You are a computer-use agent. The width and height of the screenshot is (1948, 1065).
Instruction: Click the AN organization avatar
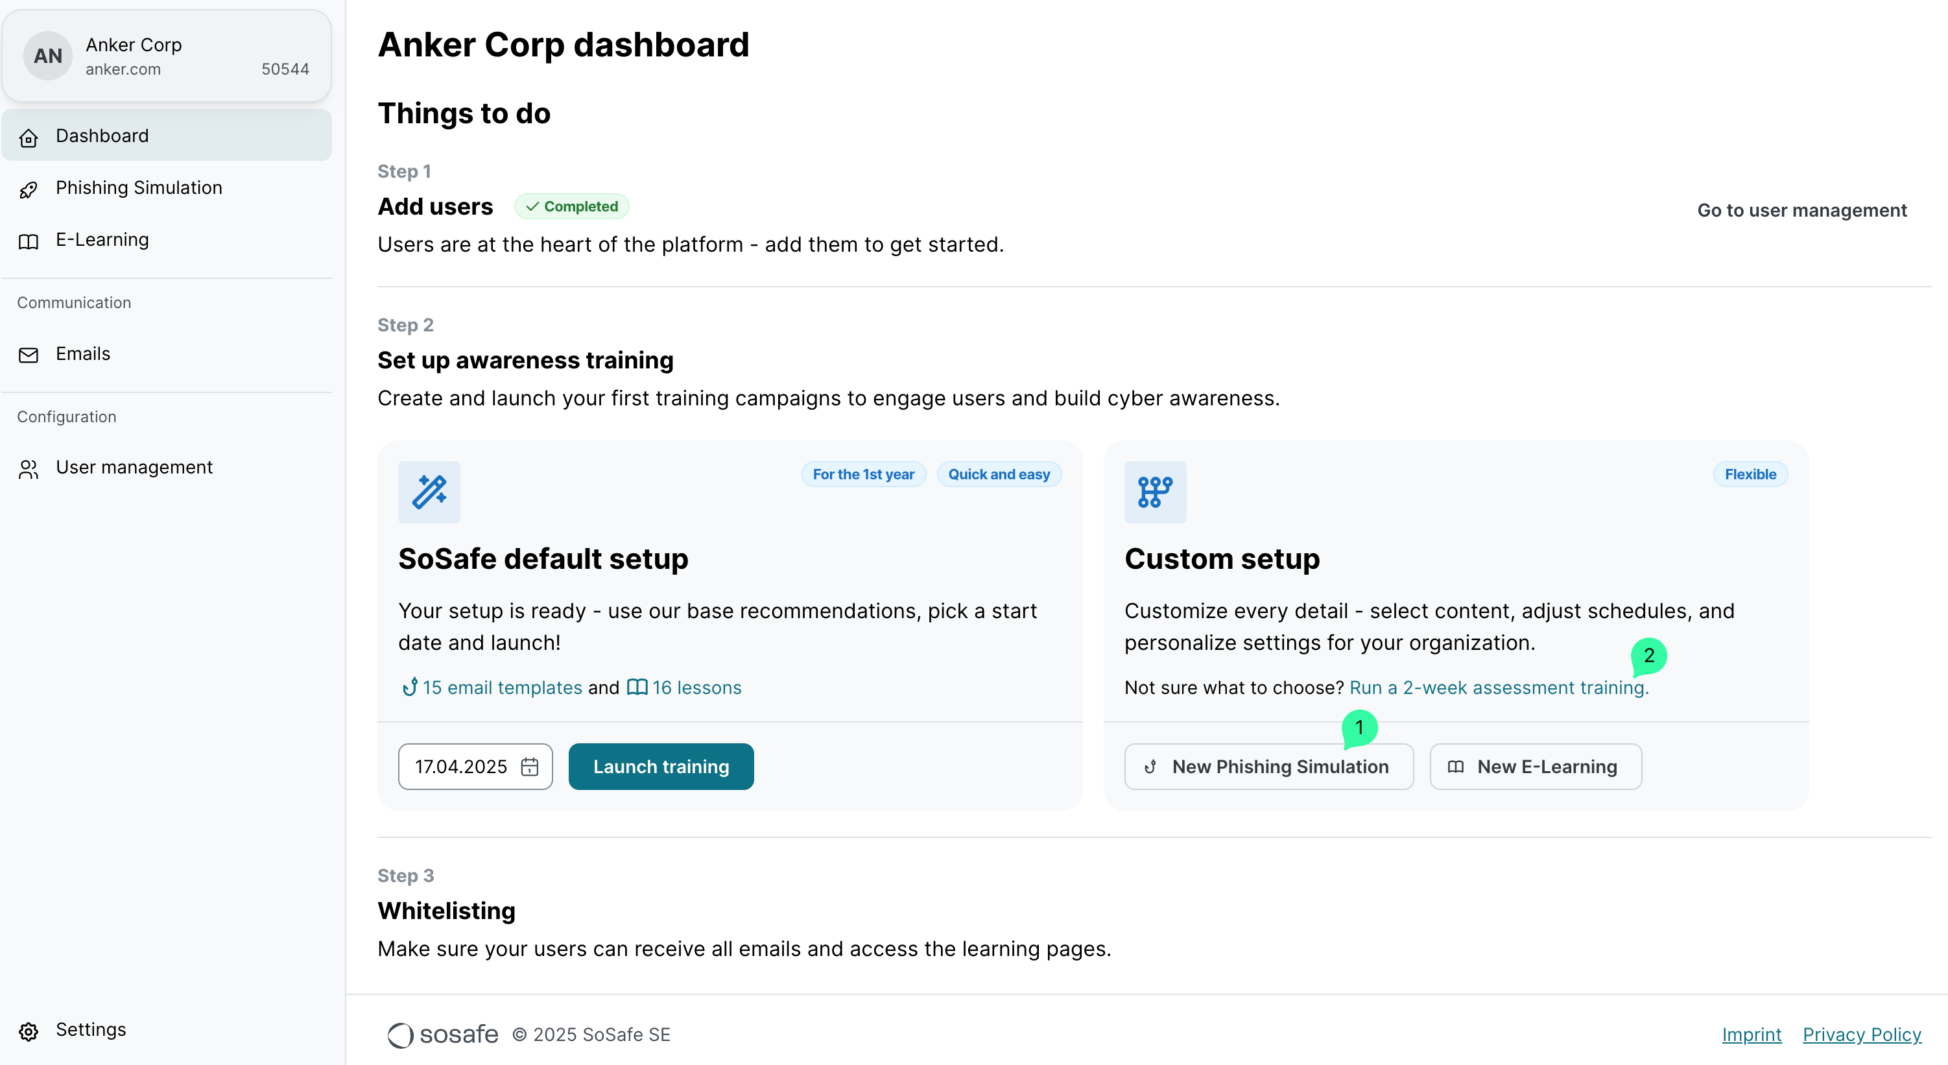(47, 56)
